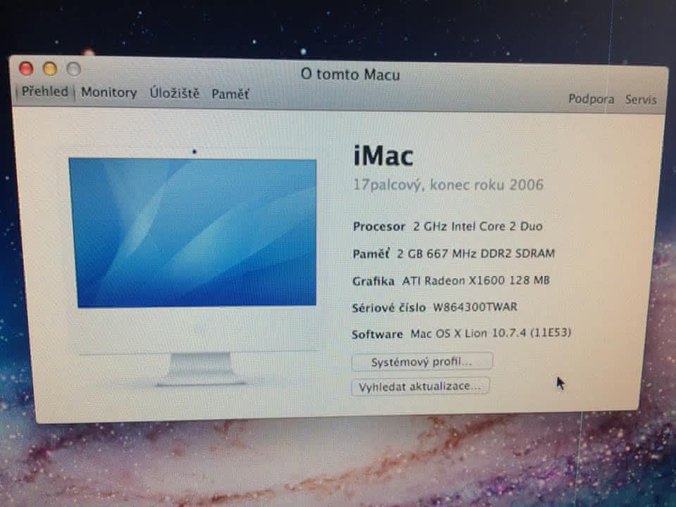676x507 pixels.
Task: Click the Software label
Action: pos(377,334)
